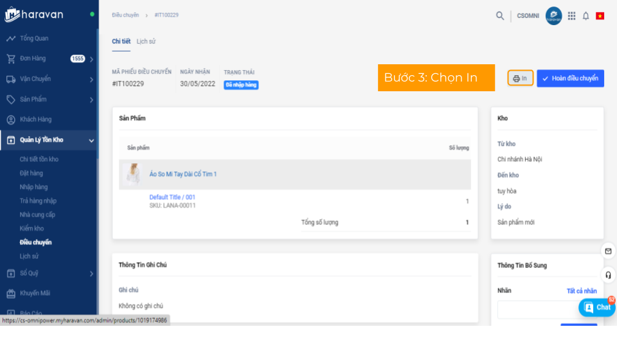Click the headset support icon

608,274
